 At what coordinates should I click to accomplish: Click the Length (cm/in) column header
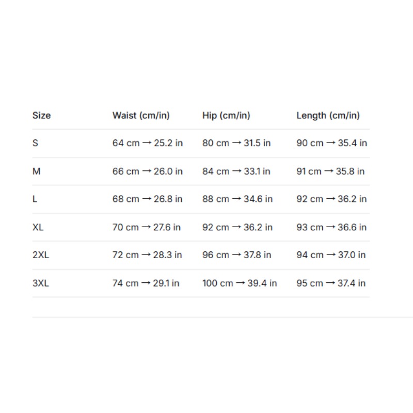(x=328, y=115)
